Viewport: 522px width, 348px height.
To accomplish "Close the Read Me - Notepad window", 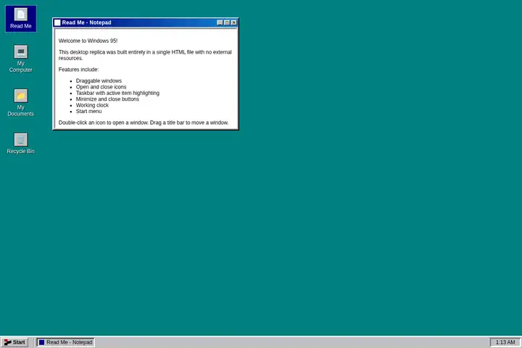I will pyautogui.click(x=233, y=22).
